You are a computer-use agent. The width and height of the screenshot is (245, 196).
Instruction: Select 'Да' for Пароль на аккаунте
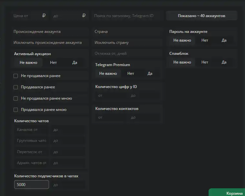pos(224,40)
